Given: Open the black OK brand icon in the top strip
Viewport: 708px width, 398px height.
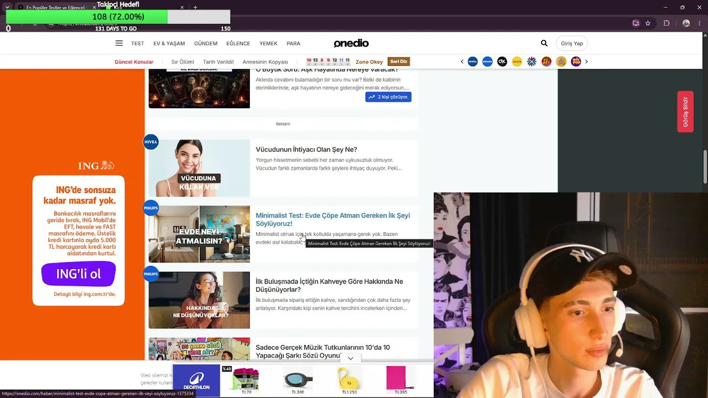Looking at the screenshot, I should pyautogui.click(x=502, y=61).
